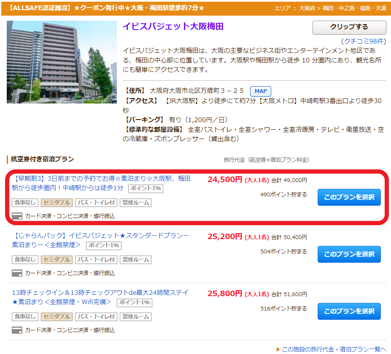Click the 大阪府大阪市北区万歳町3-25 address text
Viewport: 391px width, 354px height.
(x=197, y=91)
